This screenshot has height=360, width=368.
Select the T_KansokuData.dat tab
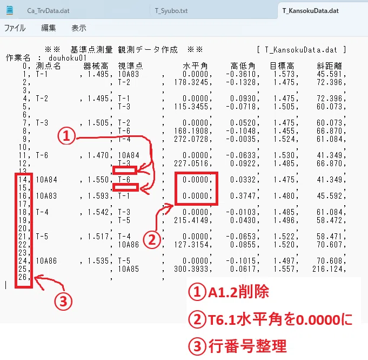pos(310,11)
